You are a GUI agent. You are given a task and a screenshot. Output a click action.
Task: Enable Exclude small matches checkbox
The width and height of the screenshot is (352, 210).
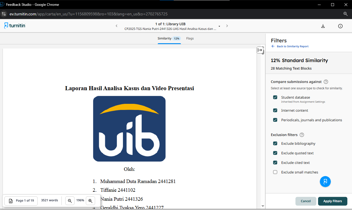click(275, 172)
